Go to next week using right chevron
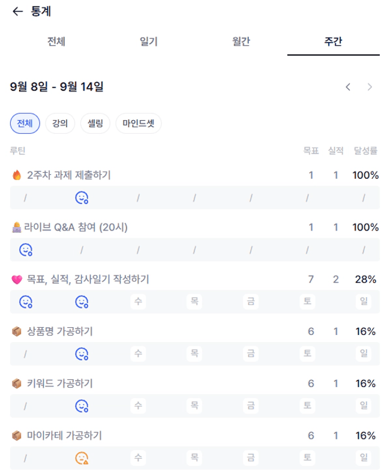Viewport: 384px width, 473px height. coord(370,87)
